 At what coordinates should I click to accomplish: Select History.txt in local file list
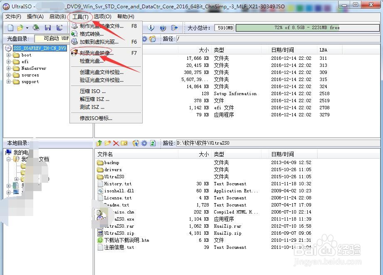click(x=114, y=184)
